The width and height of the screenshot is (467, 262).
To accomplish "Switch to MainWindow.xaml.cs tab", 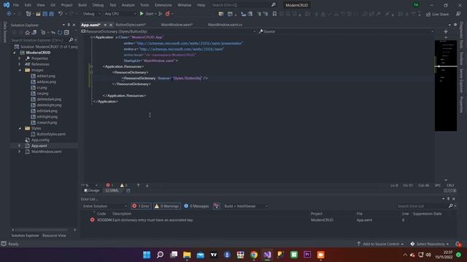I will [x=225, y=25].
